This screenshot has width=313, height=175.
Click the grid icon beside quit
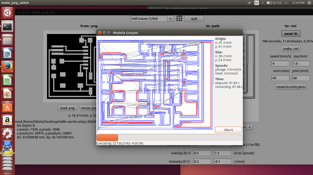pyautogui.click(x=179, y=19)
